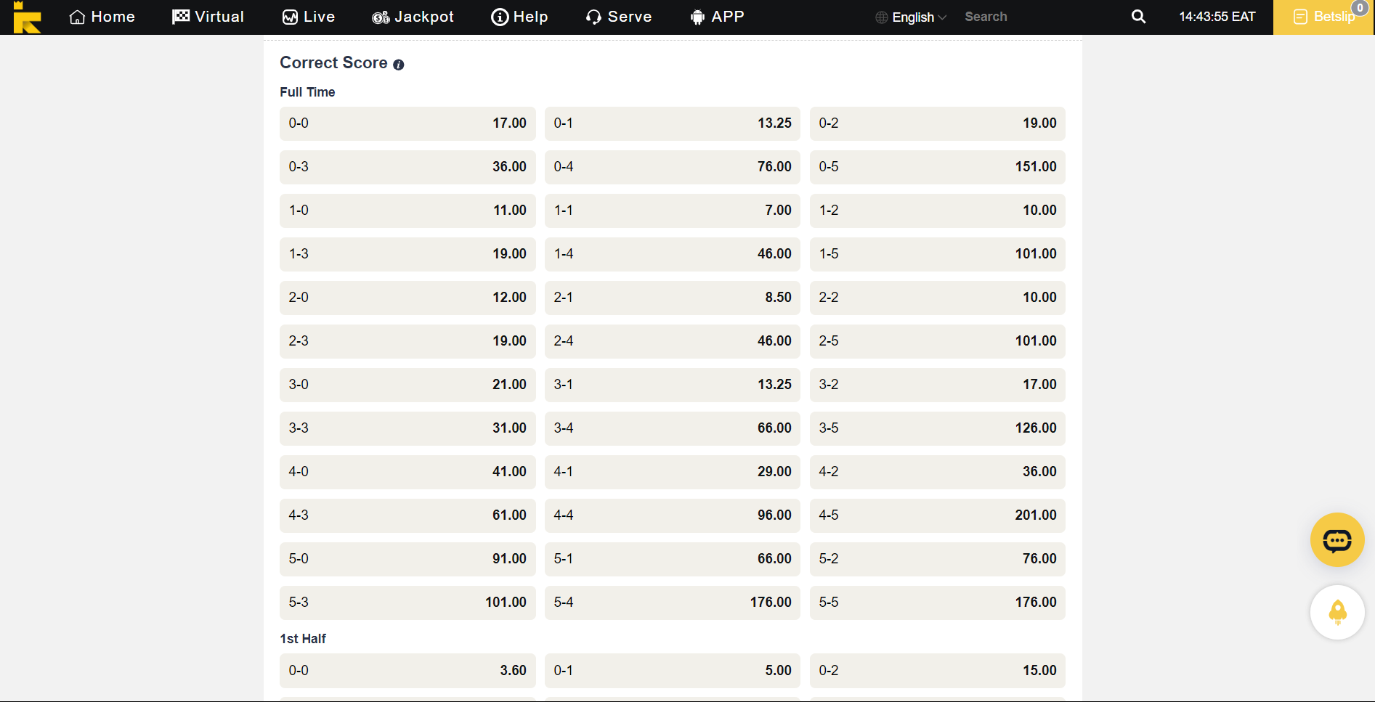Open the Help menu item
This screenshot has height=702, width=1375.
(x=519, y=17)
